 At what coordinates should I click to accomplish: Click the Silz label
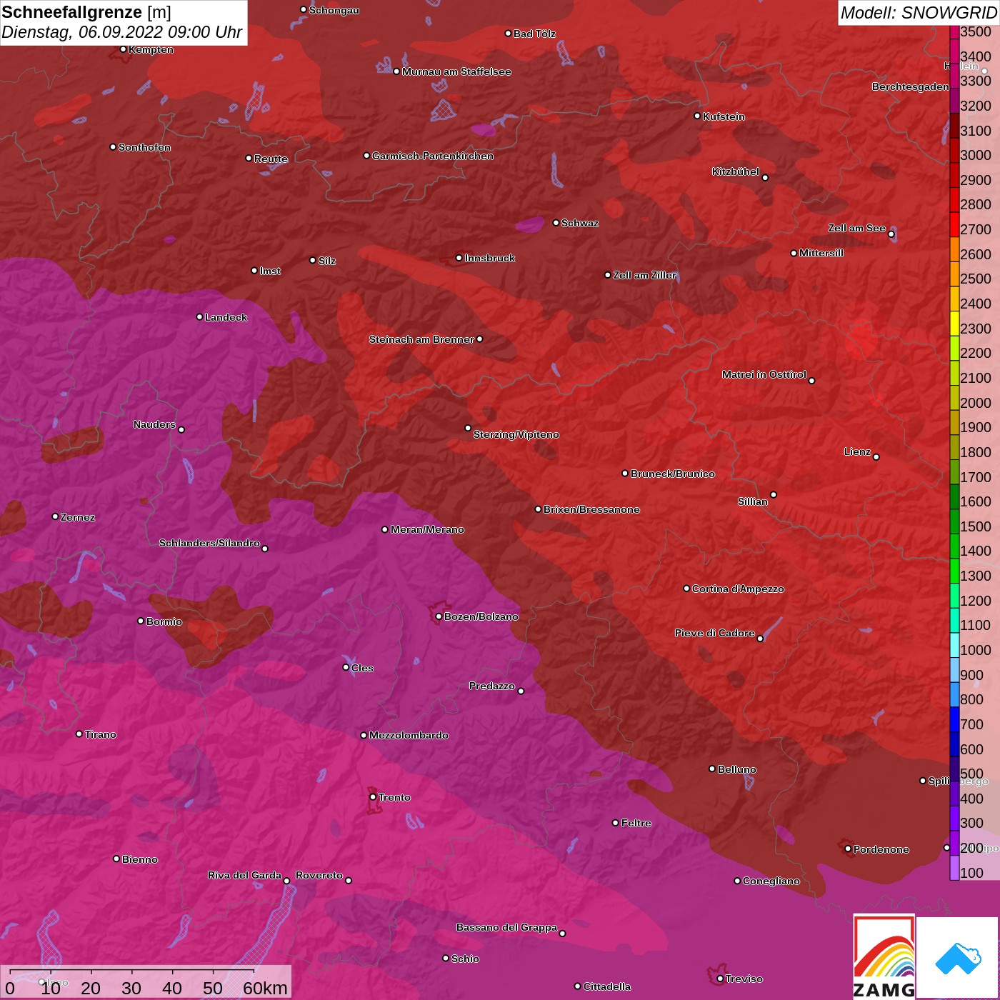(326, 261)
